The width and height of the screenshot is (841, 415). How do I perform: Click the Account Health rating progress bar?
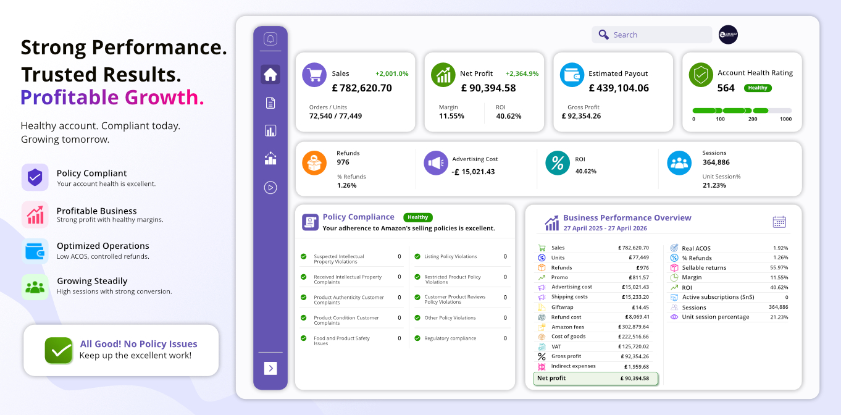point(742,111)
